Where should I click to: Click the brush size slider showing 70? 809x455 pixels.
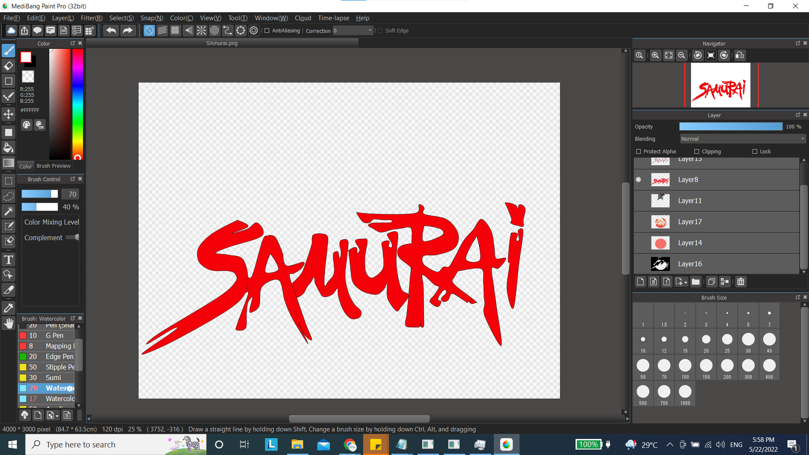(40, 194)
